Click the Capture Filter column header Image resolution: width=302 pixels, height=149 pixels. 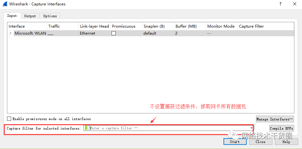pyautogui.click(x=266, y=26)
